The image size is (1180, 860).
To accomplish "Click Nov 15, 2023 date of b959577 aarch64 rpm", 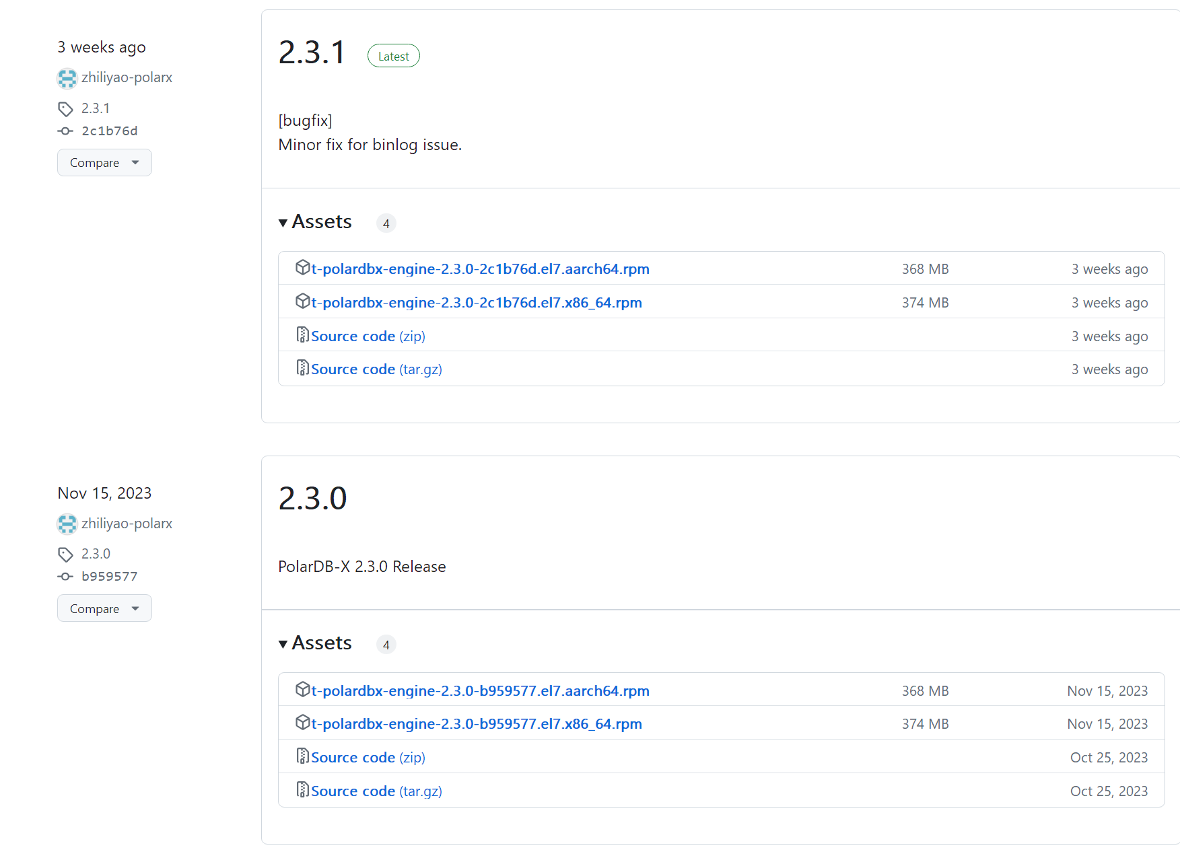I will tap(1108, 691).
